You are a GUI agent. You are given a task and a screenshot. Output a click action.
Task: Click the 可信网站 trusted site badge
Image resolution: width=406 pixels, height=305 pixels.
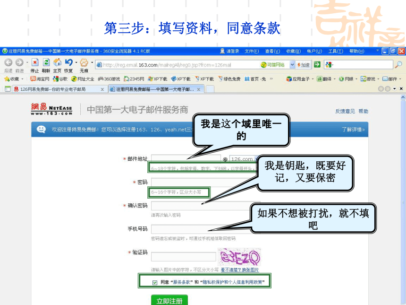[x=273, y=65]
